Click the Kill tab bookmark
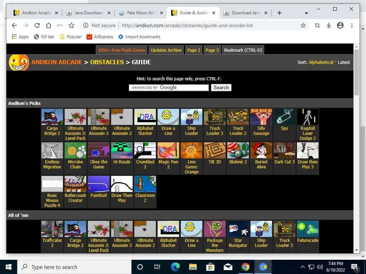 point(44,37)
